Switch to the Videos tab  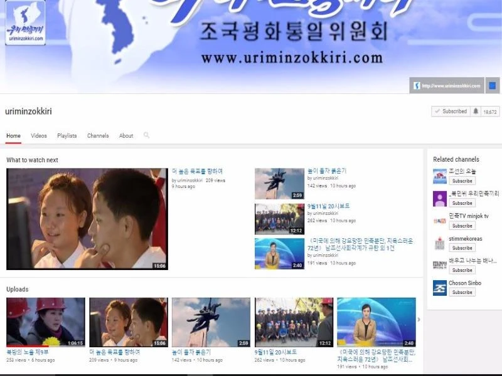[x=39, y=136]
